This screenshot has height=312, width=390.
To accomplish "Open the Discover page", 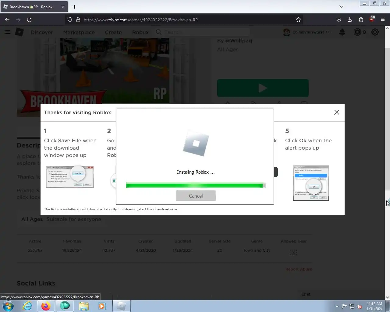I will (x=42, y=32).
